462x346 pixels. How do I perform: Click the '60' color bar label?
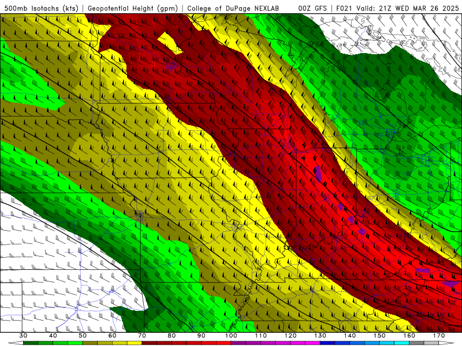coord(112,336)
